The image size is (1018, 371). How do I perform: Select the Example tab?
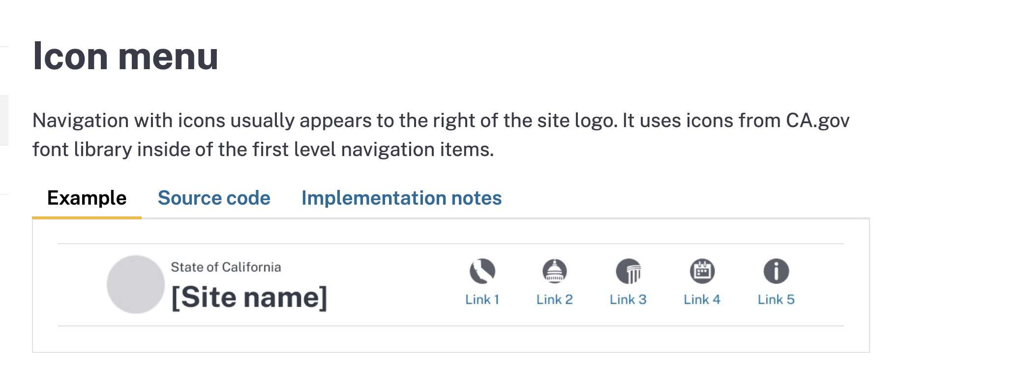click(87, 198)
